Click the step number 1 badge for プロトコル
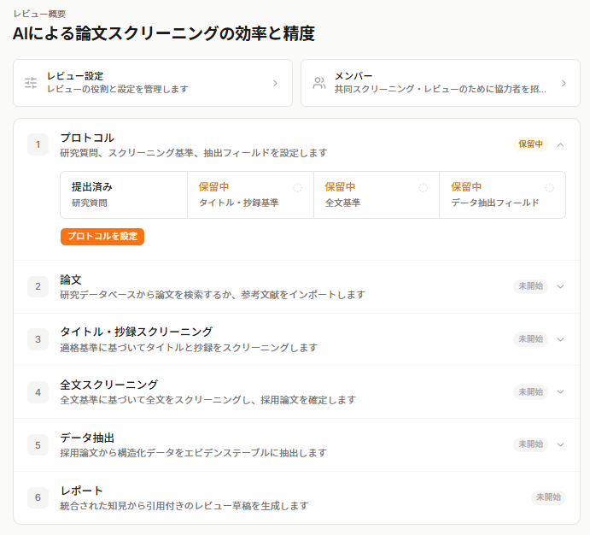This screenshot has height=535, width=590. coord(38,144)
